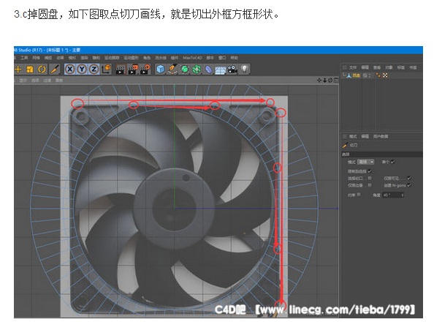The height and width of the screenshot is (322, 434).
Task: Toggle the 仅可见 checkbox
Action: click(409, 179)
